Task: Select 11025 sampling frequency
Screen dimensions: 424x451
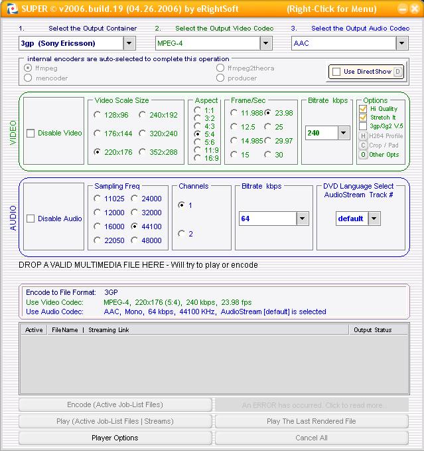Action: click(97, 199)
